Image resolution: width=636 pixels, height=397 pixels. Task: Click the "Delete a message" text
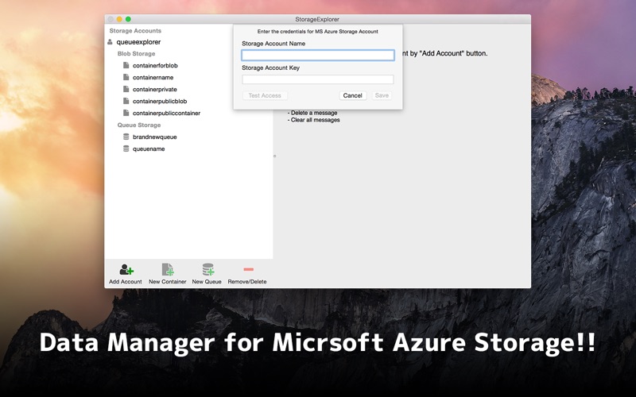point(312,113)
